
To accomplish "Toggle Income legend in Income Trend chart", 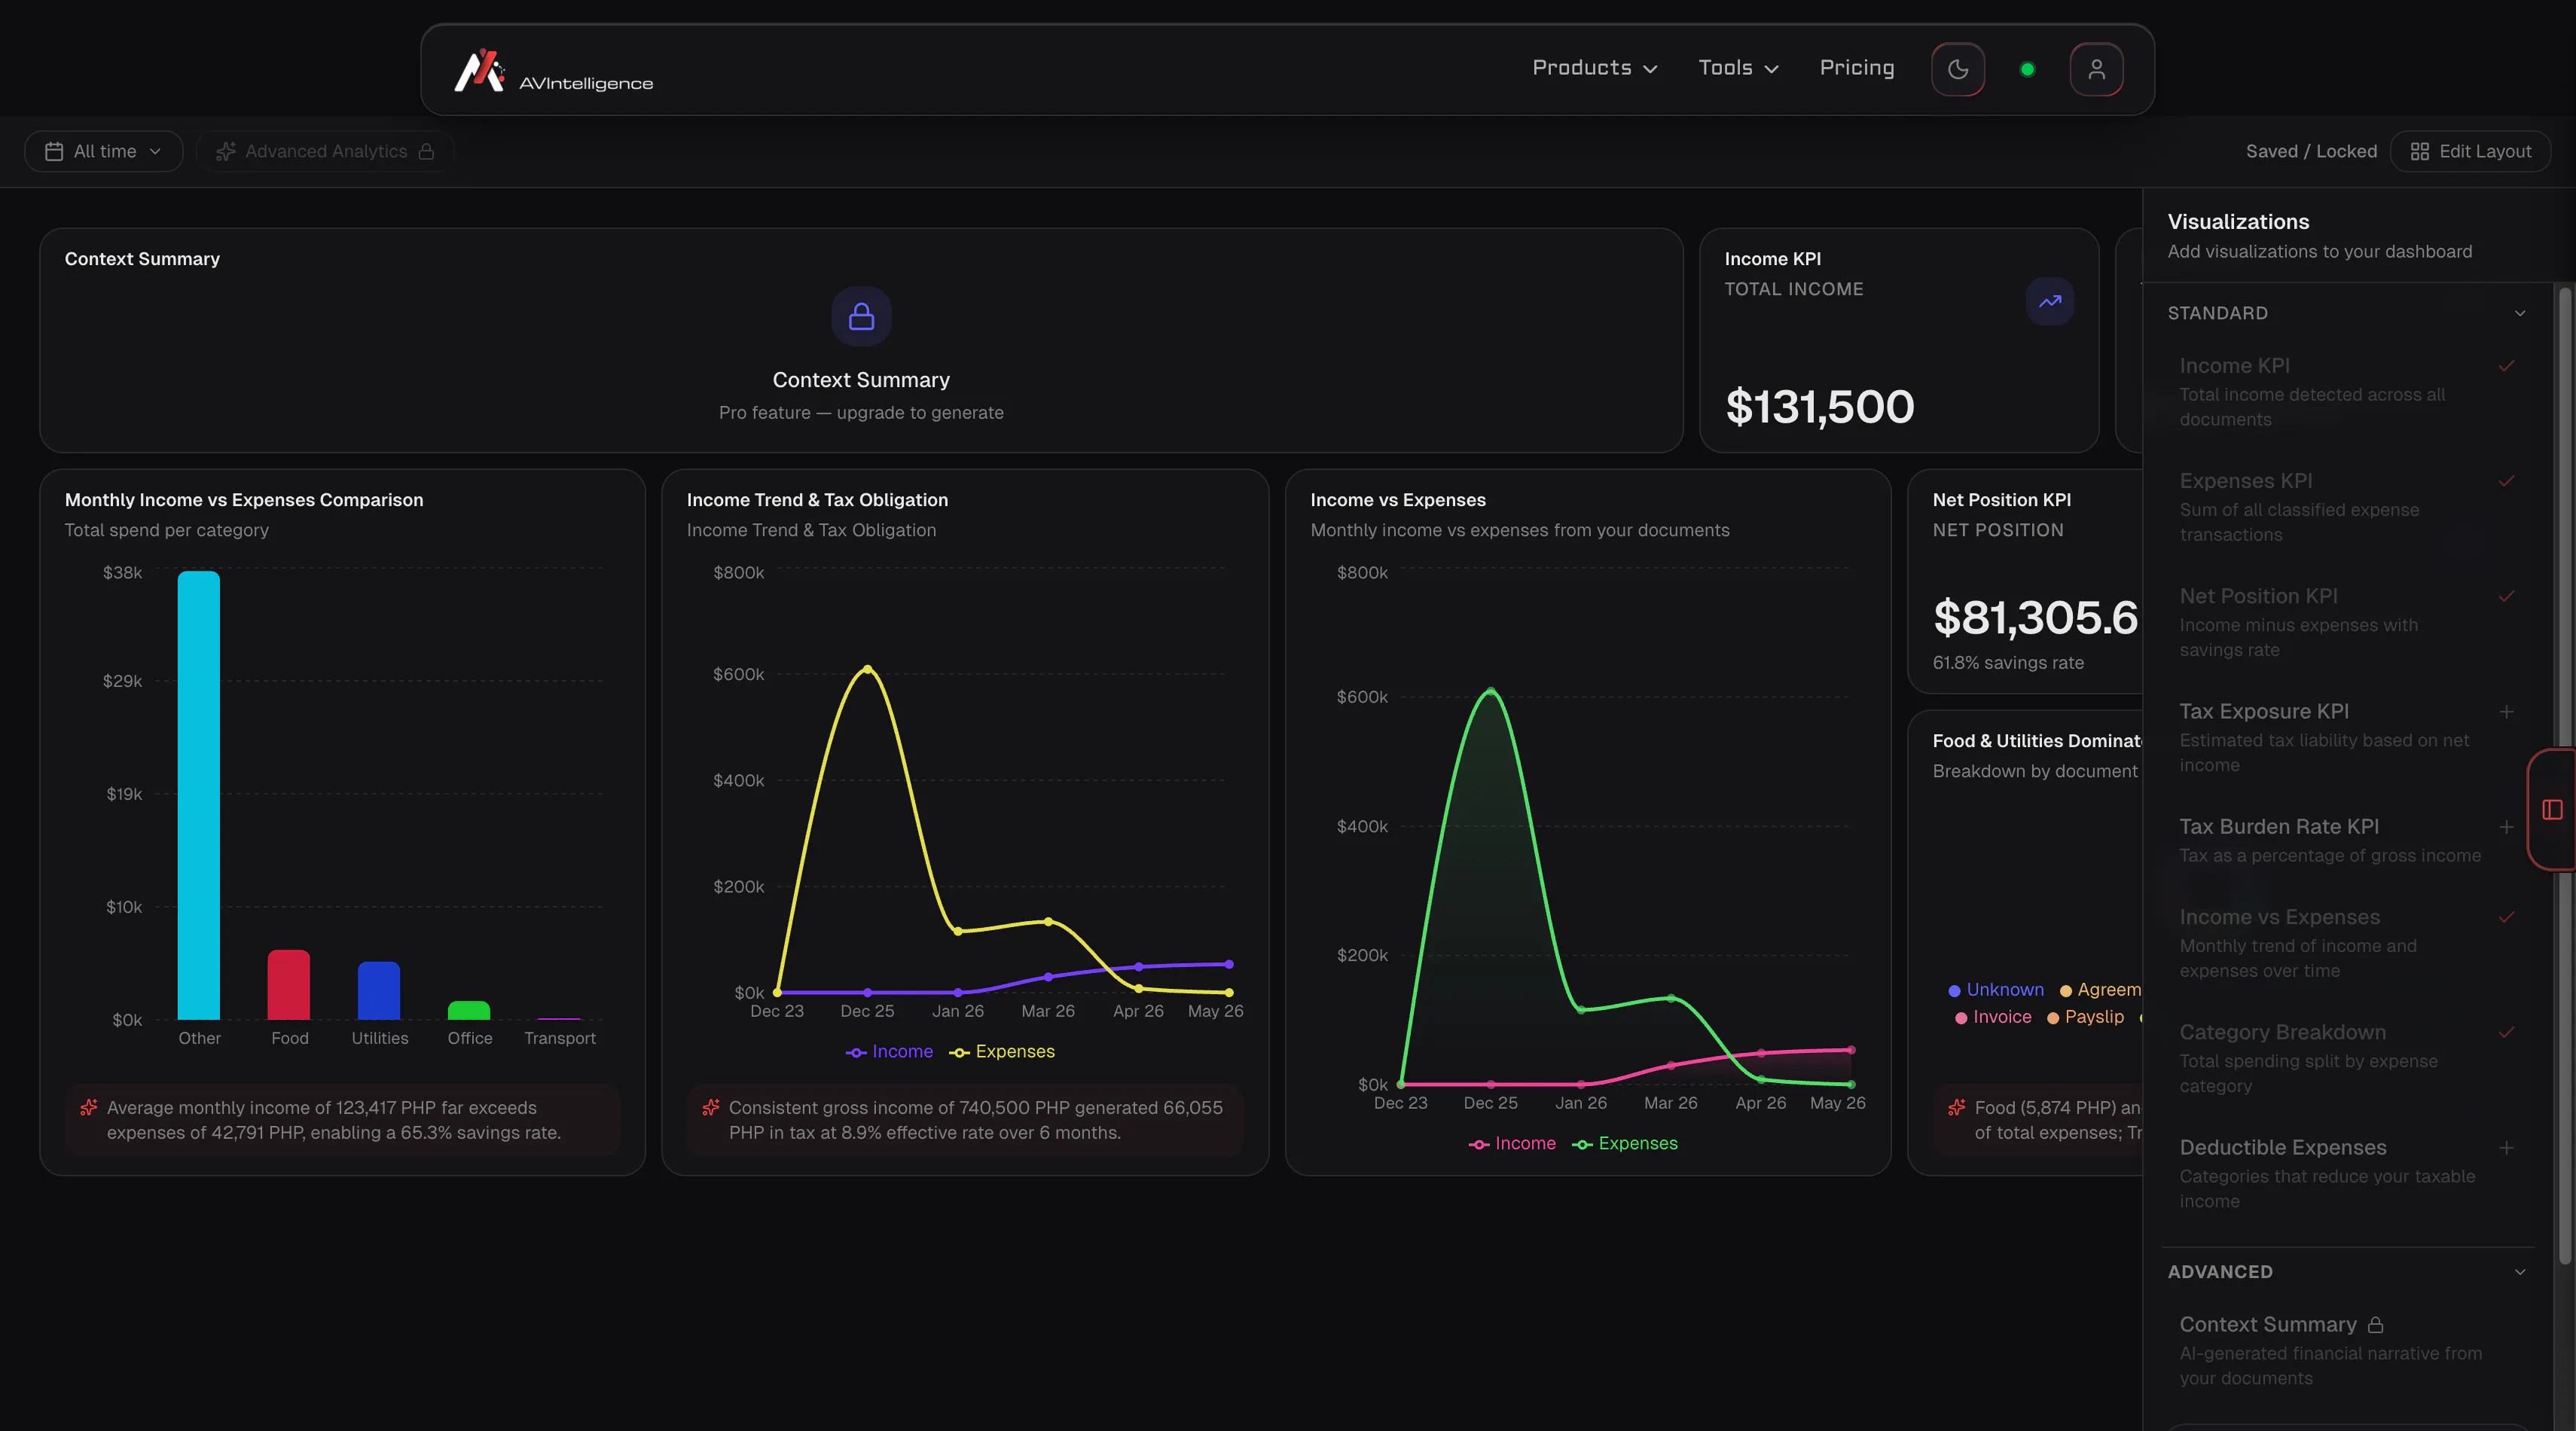I will (889, 1051).
